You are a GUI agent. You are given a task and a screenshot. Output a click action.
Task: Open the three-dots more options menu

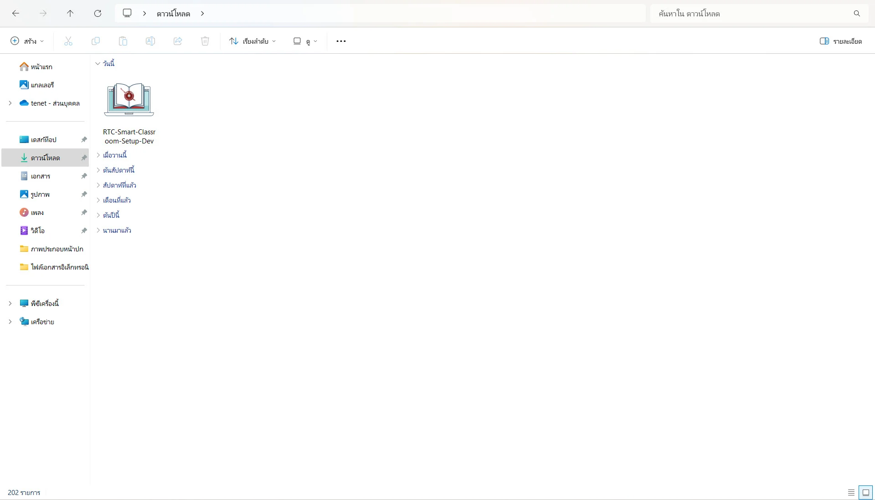[341, 41]
